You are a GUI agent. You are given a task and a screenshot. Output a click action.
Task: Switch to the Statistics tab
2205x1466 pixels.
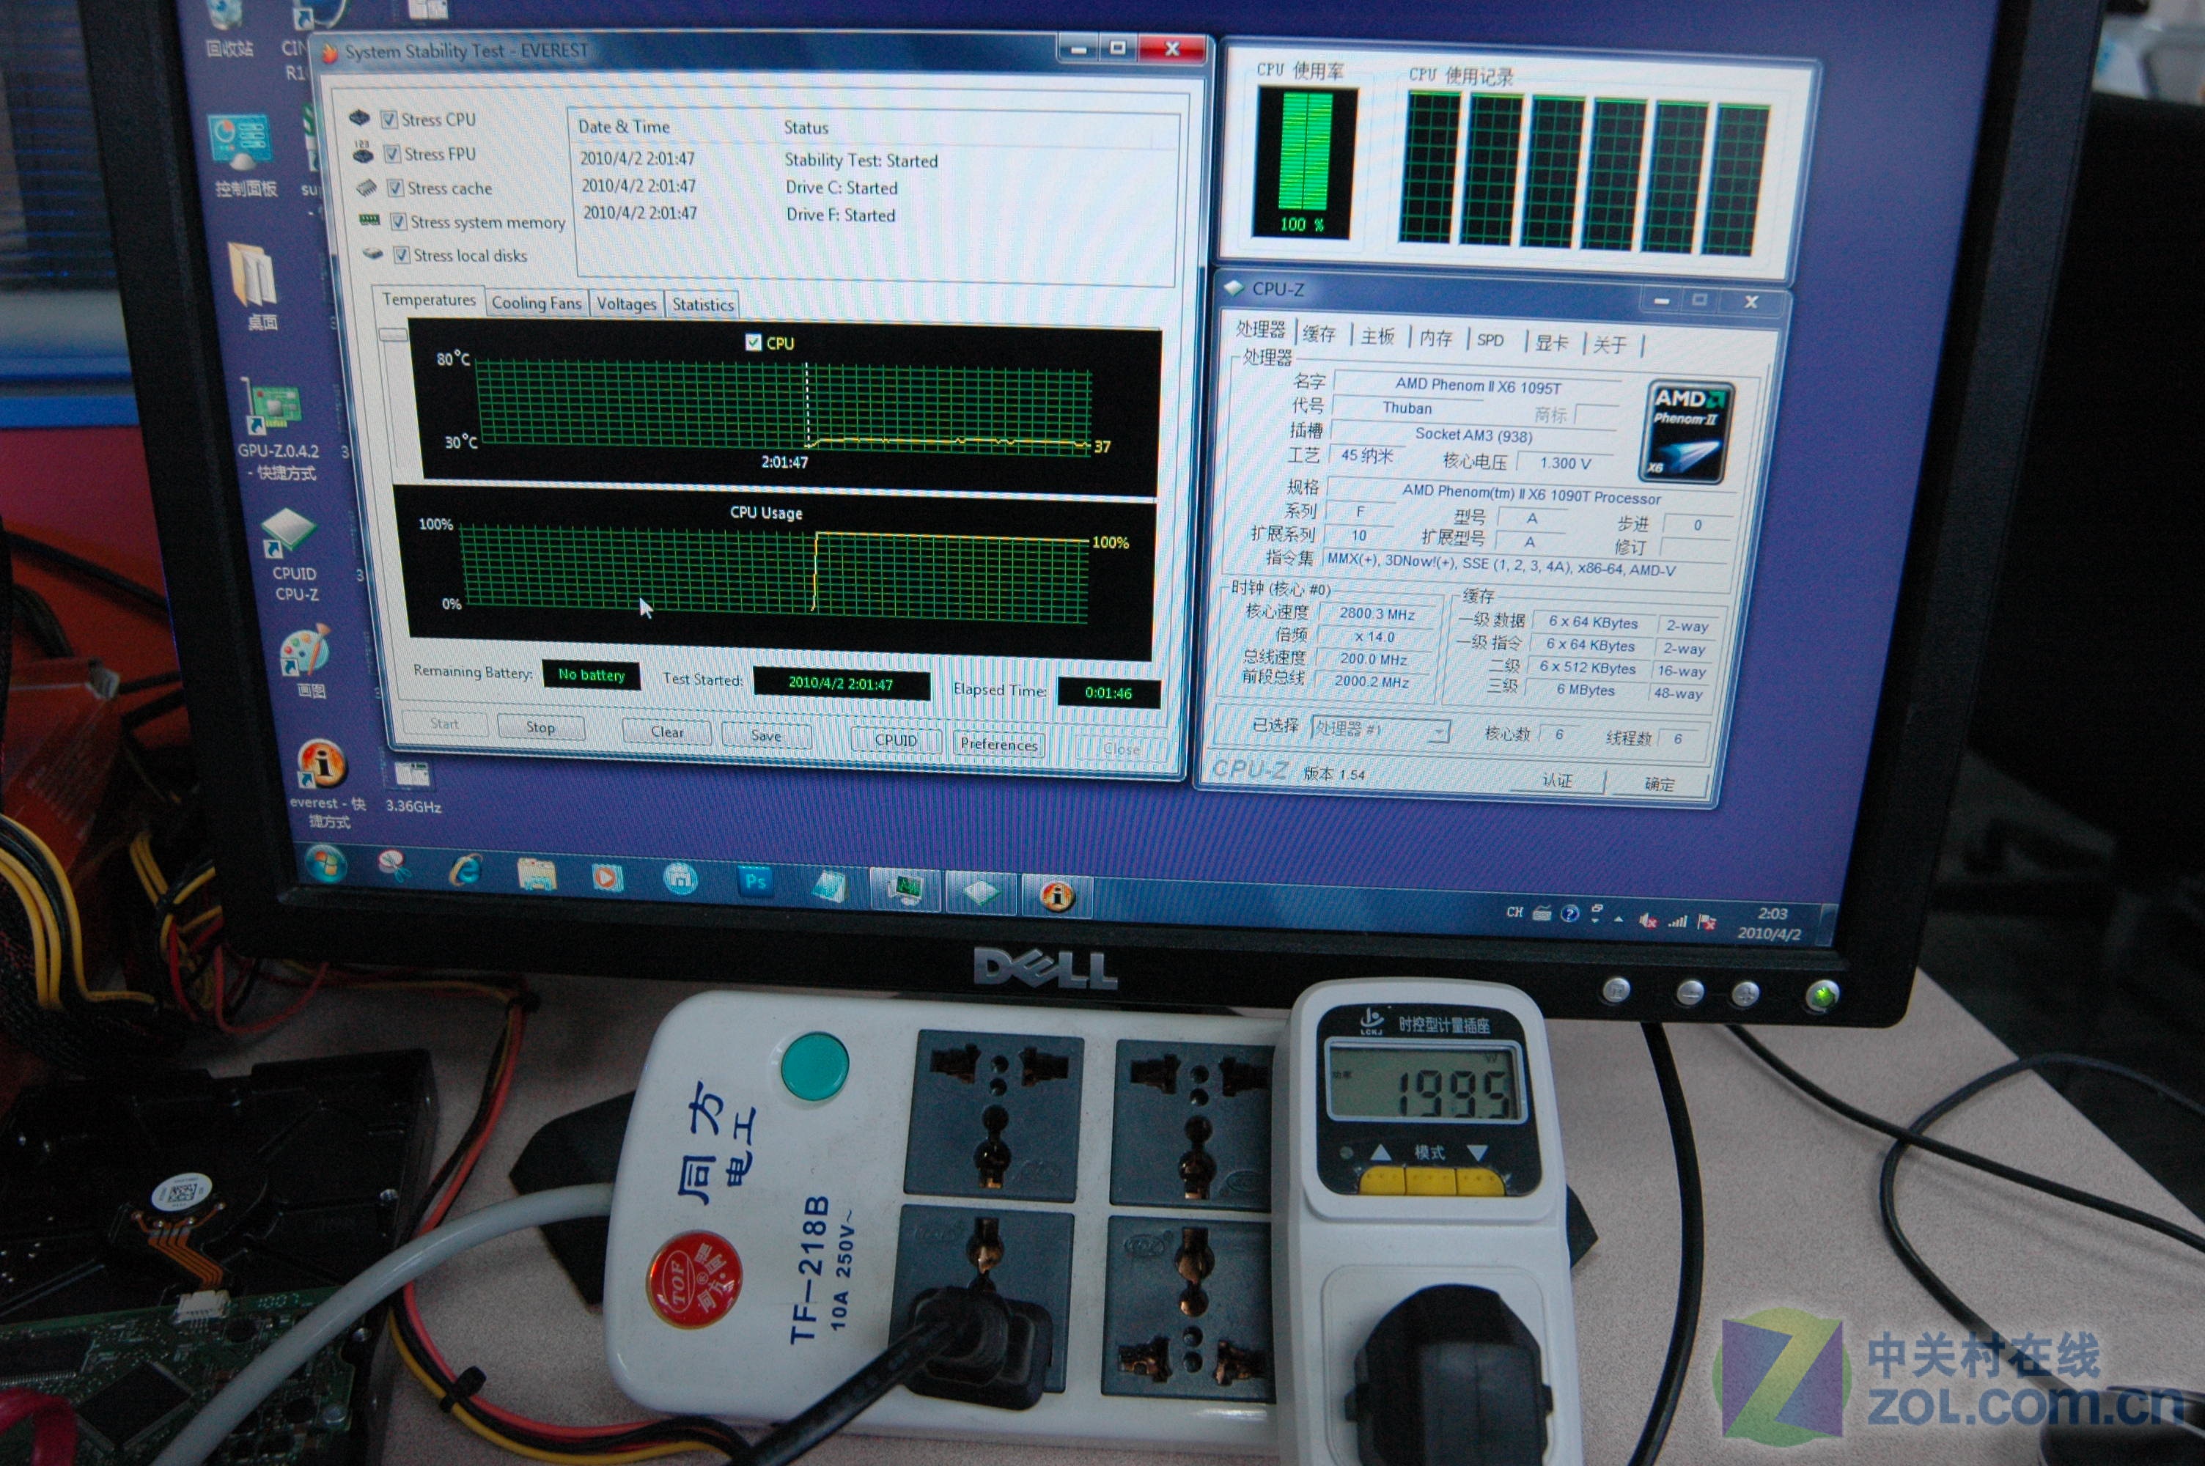pos(703,306)
